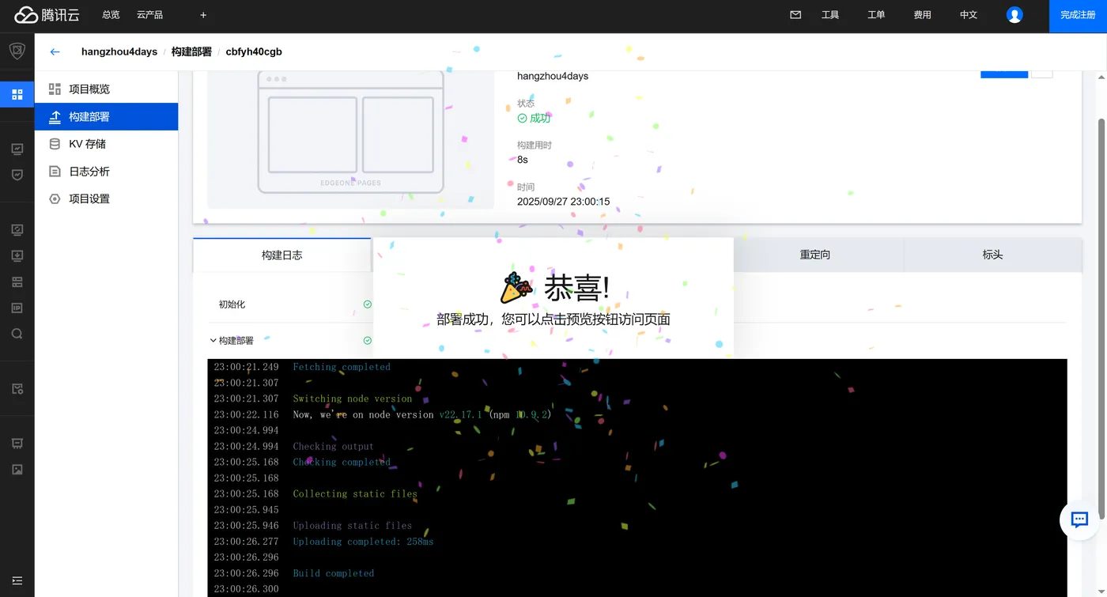This screenshot has height=597, width=1107.
Task: Collapse the 构建部署 build log section
Action: [x=213, y=340]
